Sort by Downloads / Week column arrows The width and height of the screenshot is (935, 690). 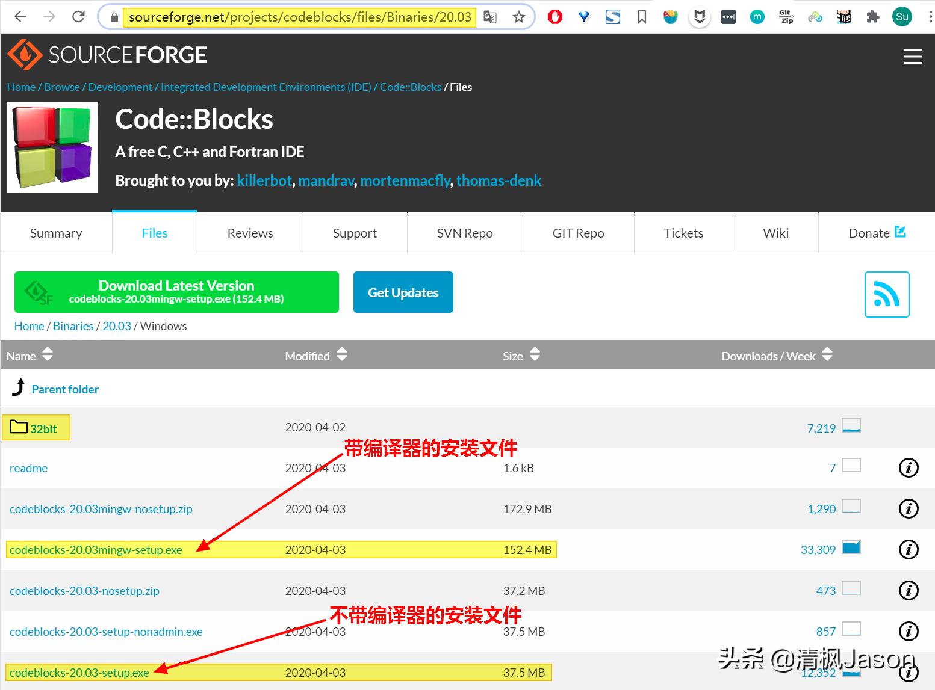[x=827, y=355]
